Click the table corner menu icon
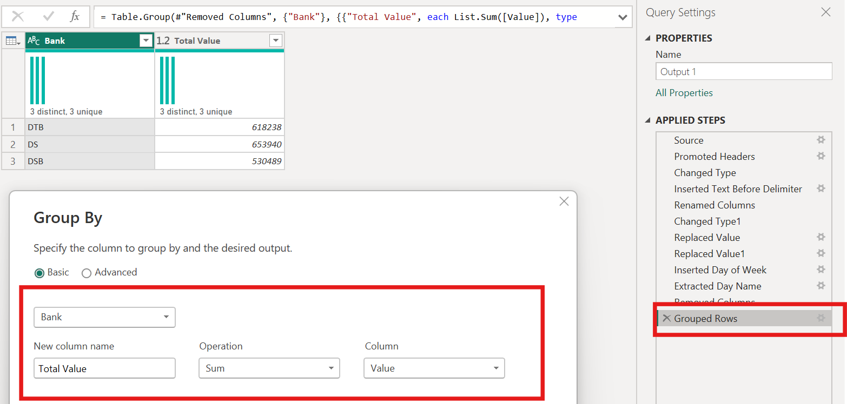The width and height of the screenshot is (847, 404). [13, 41]
